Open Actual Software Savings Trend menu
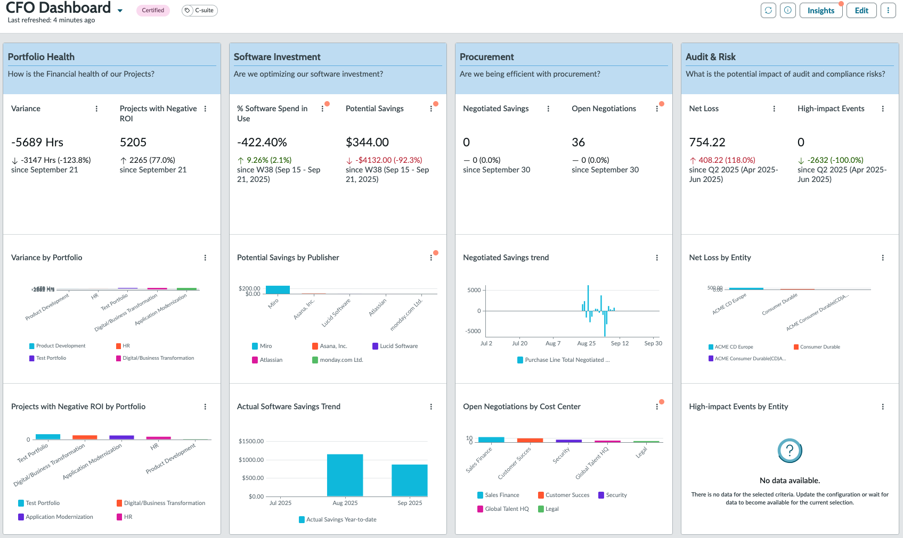 (431, 407)
